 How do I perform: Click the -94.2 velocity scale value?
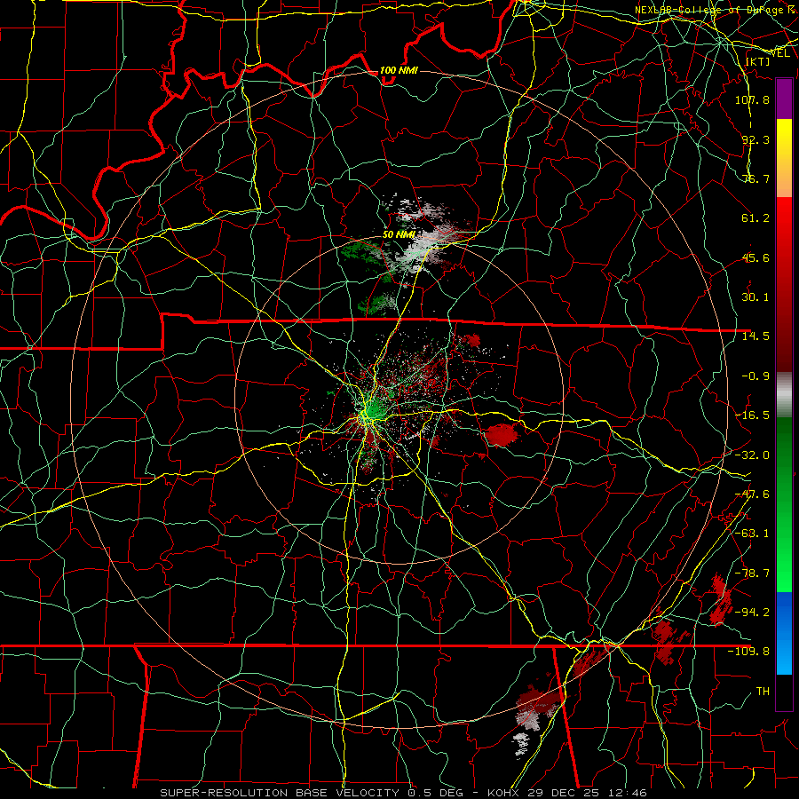coord(752,612)
